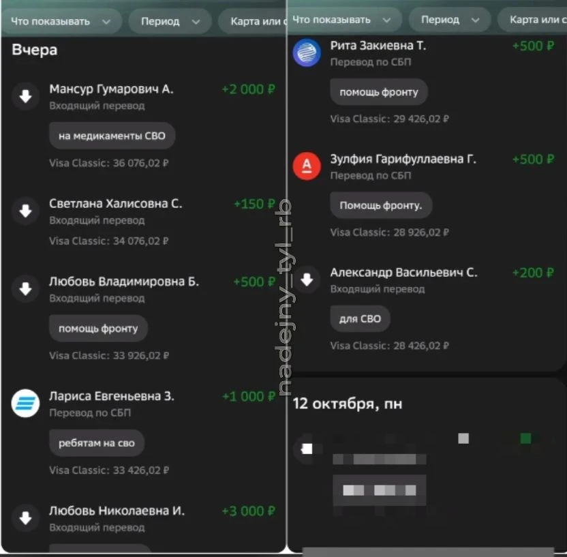This screenshot has height=557, width=567.
Task: Select the arrow icon for Александр Васильевич С.
Action: 307,280
